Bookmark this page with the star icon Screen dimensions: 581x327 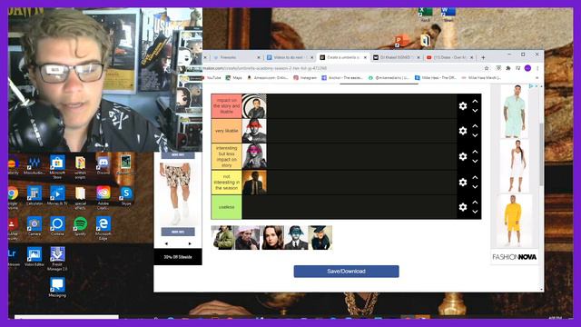click(x=487, y=68)
